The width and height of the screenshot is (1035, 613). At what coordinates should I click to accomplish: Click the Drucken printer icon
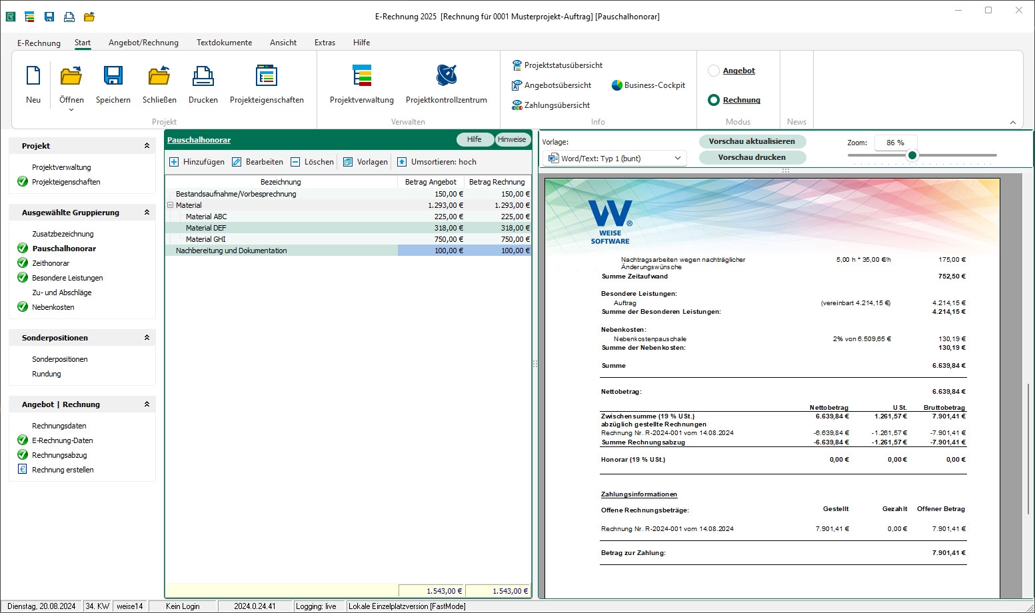pos(203,76)
